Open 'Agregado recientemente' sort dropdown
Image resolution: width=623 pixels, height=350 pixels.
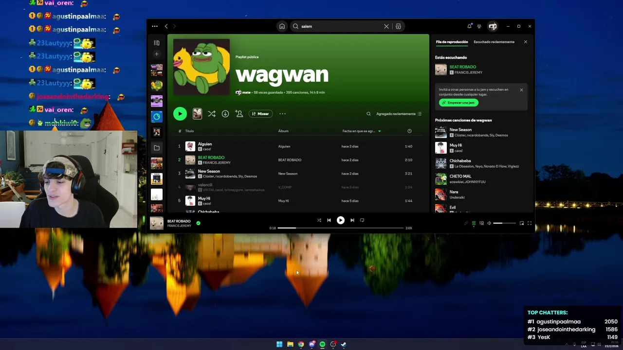(x=399, y=114)
